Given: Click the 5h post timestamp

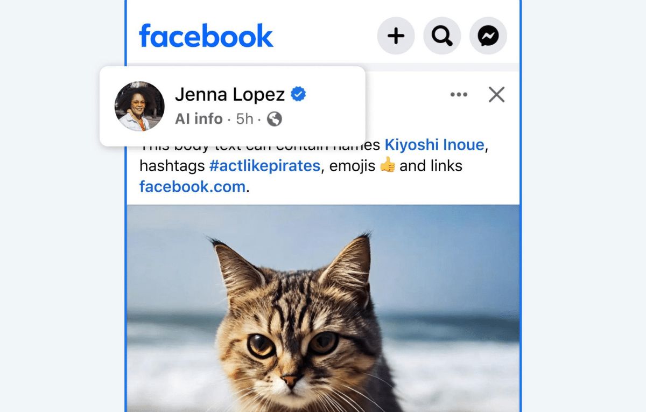Looking at the screenshot, I should [x=245, y=119].
